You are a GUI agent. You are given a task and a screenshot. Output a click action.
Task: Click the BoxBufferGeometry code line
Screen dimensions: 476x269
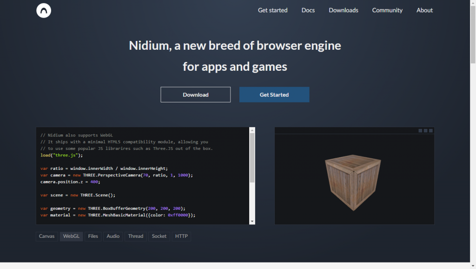tap(112, 208)
